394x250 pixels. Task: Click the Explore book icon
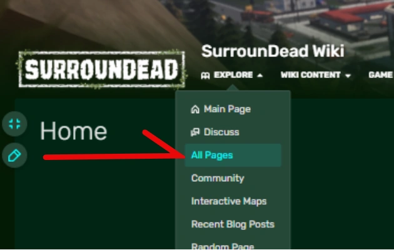pyautogui.click(x=205, y=75)
